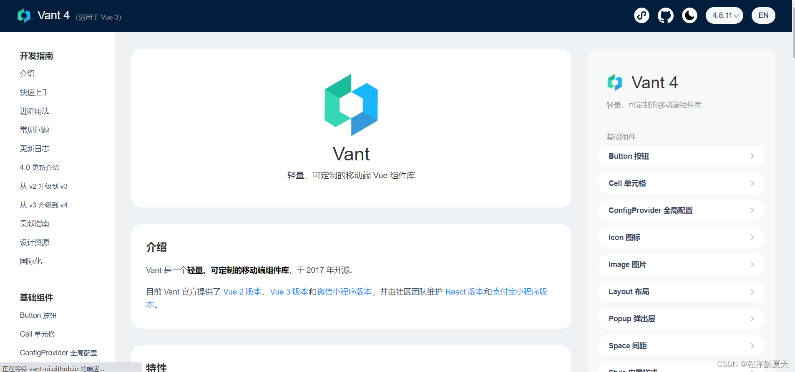The height and width of the screenshot is (372, 795).
Task: Select 更新日志 in the sidebar
Action: [x=35, y=149]
